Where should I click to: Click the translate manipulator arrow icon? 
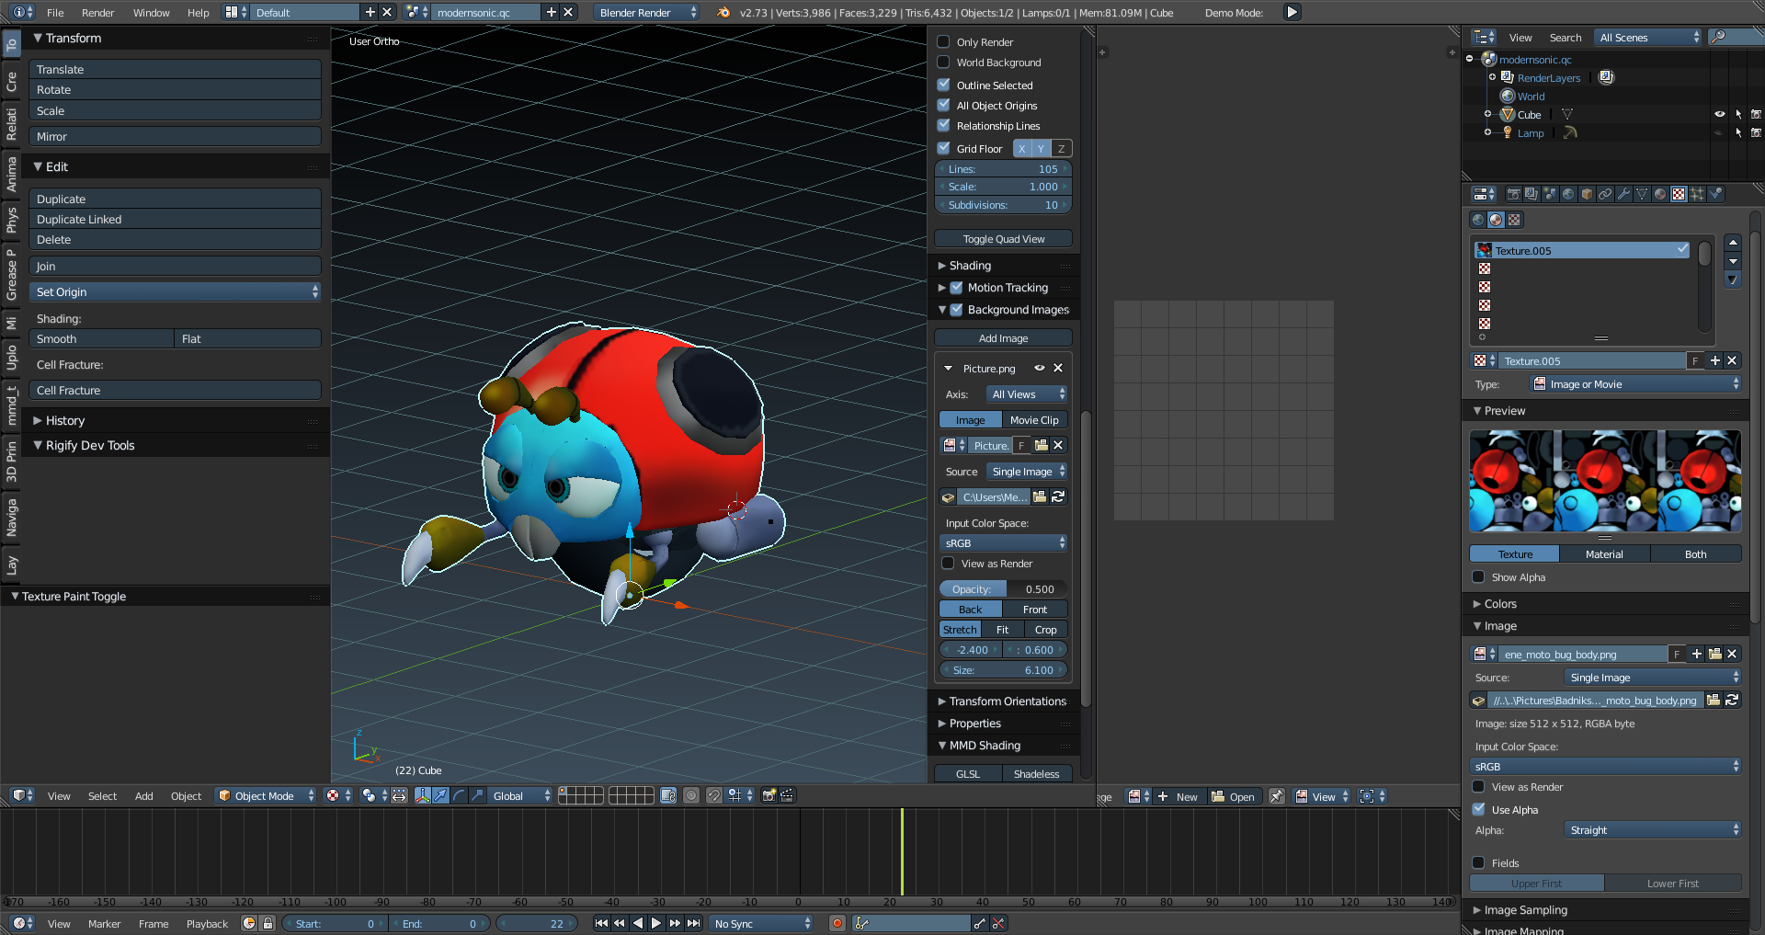(440, 795)
